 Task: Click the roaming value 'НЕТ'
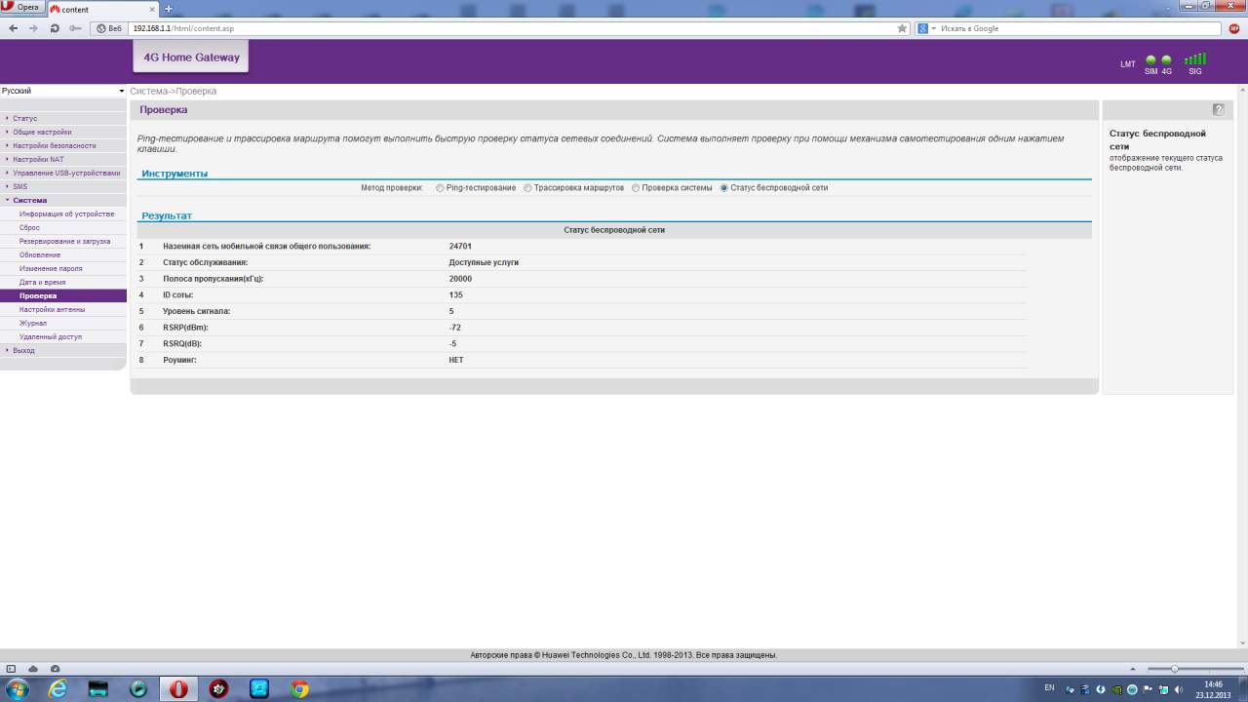tap(456, 360)
